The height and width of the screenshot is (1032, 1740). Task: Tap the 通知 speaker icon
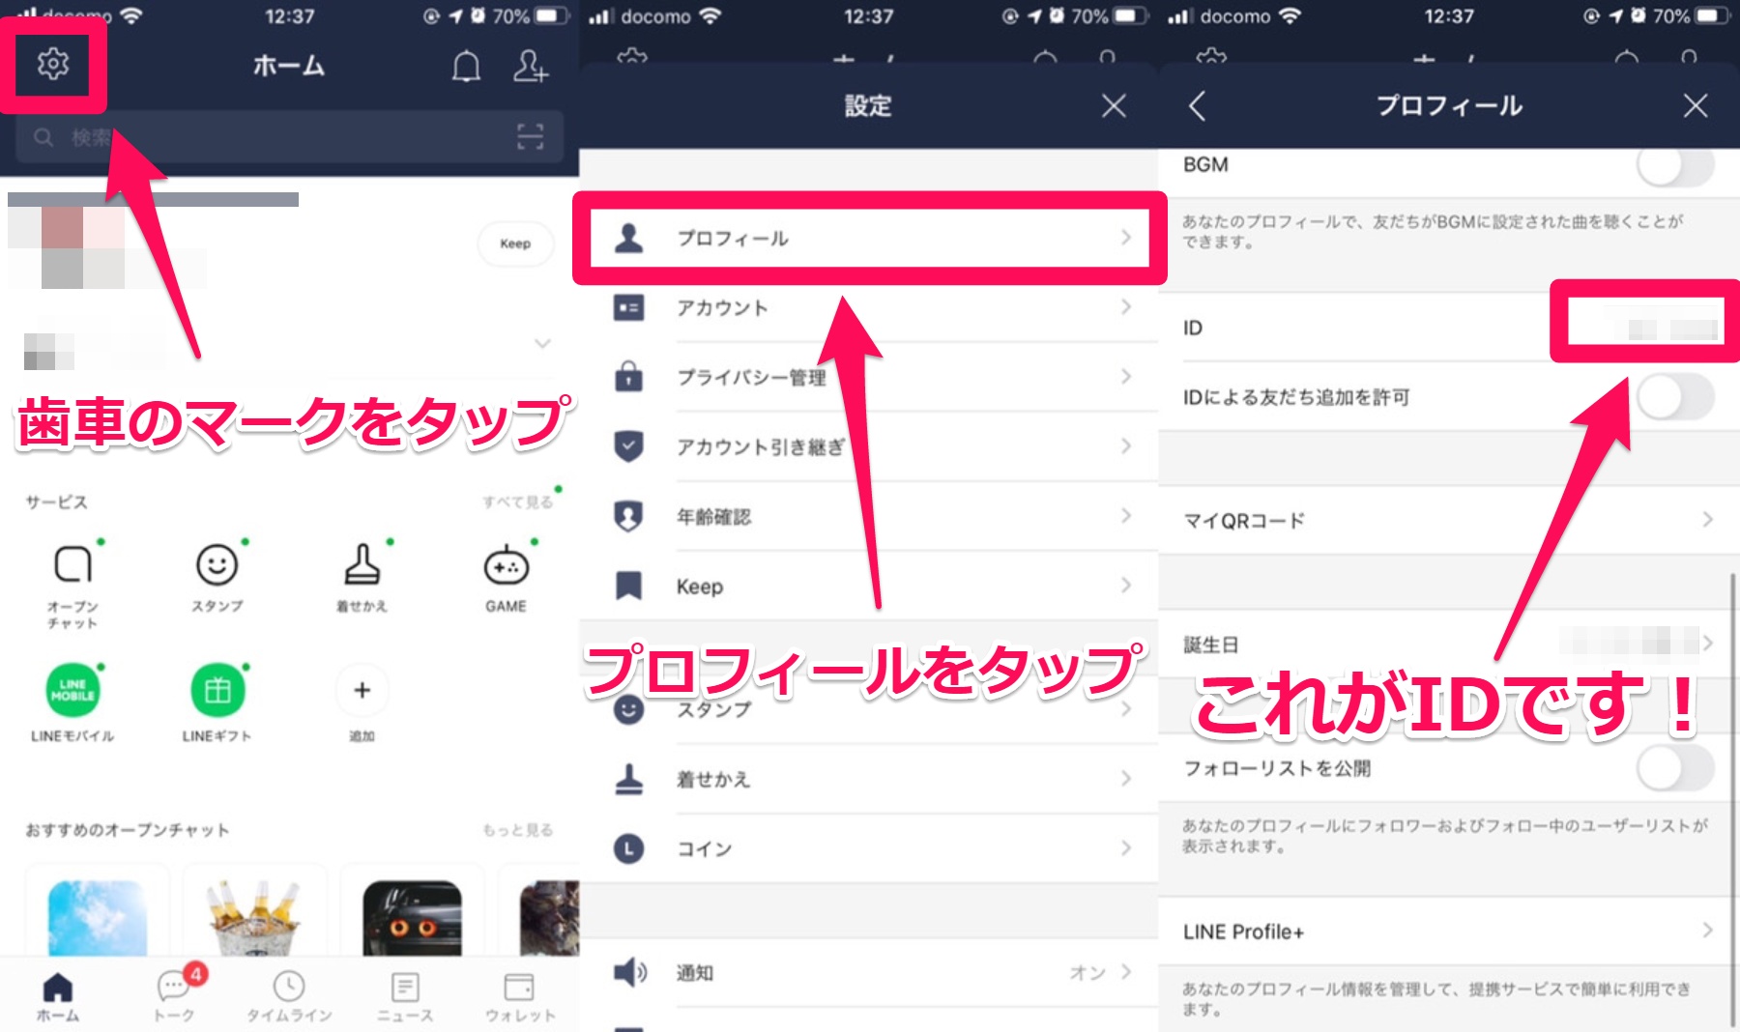tap(630, 972)
